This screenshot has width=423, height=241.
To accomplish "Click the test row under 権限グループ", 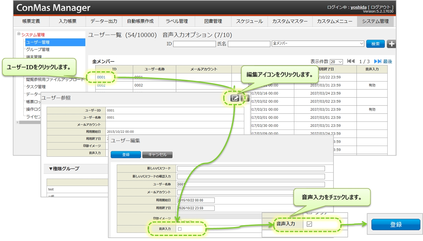I will [77, 189].
